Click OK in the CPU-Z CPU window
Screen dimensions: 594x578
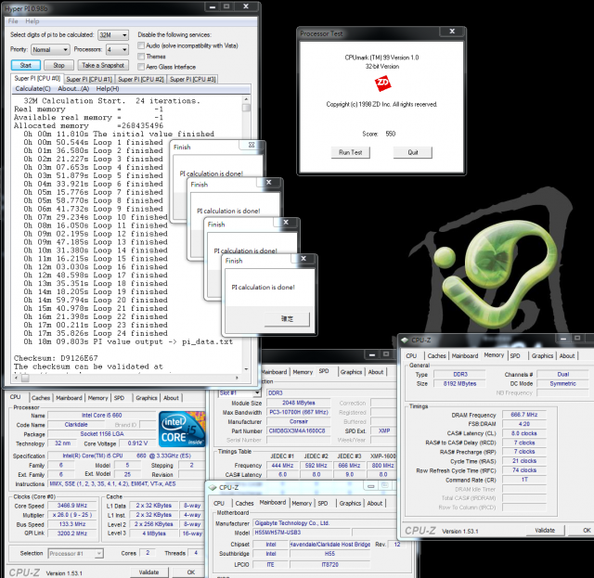(x=191, y=572)
